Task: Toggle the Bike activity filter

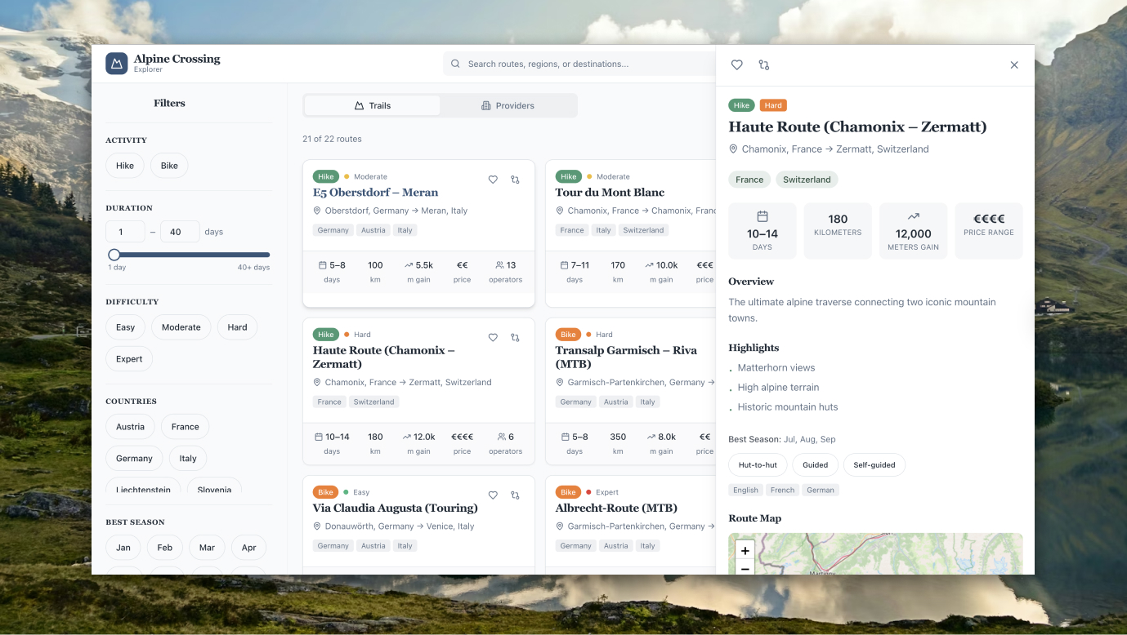Action: coord(169,166)
